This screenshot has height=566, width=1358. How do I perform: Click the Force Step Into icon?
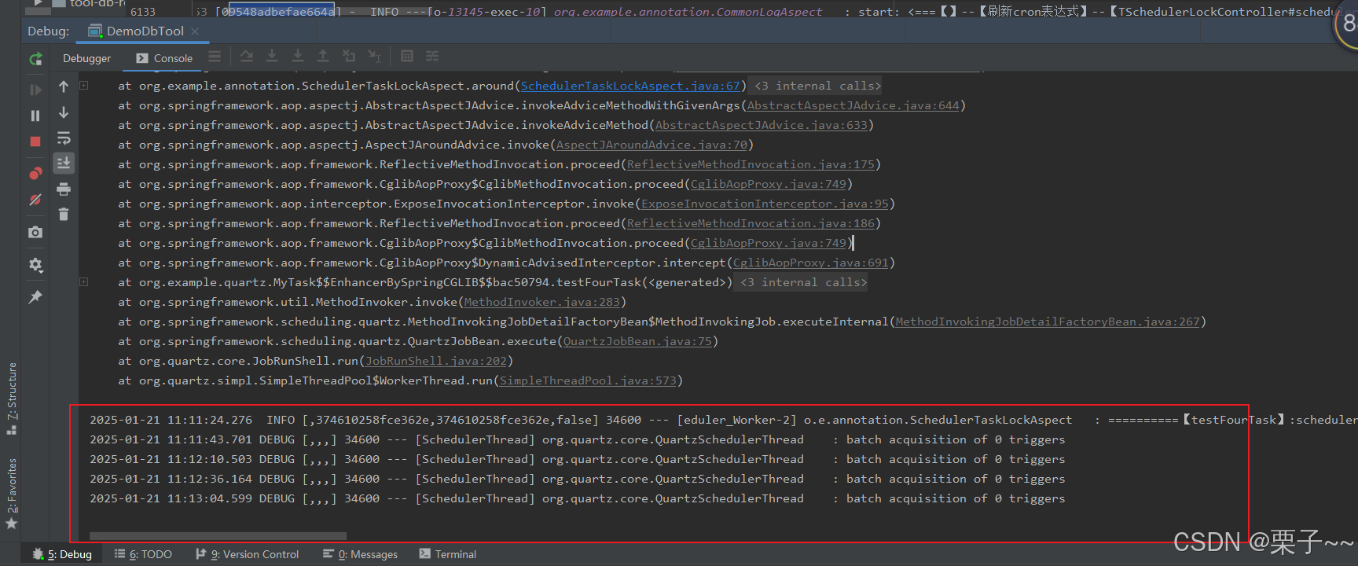point(298,57)
